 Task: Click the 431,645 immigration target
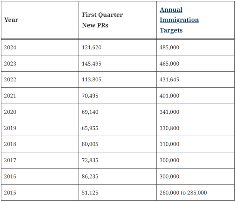(x=169, y=80)
